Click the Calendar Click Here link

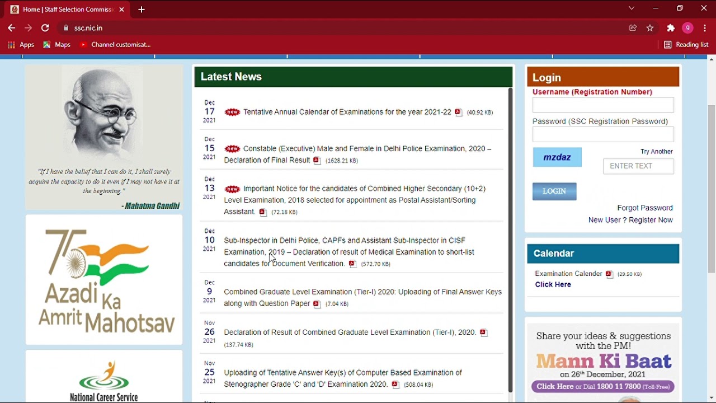pyautogui.click(x=553, y=284)
